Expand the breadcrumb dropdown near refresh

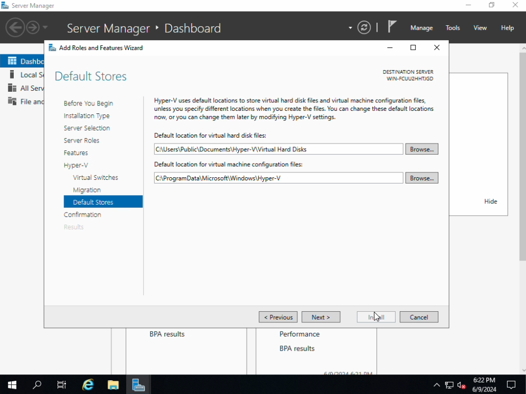(x=350, y=28)
